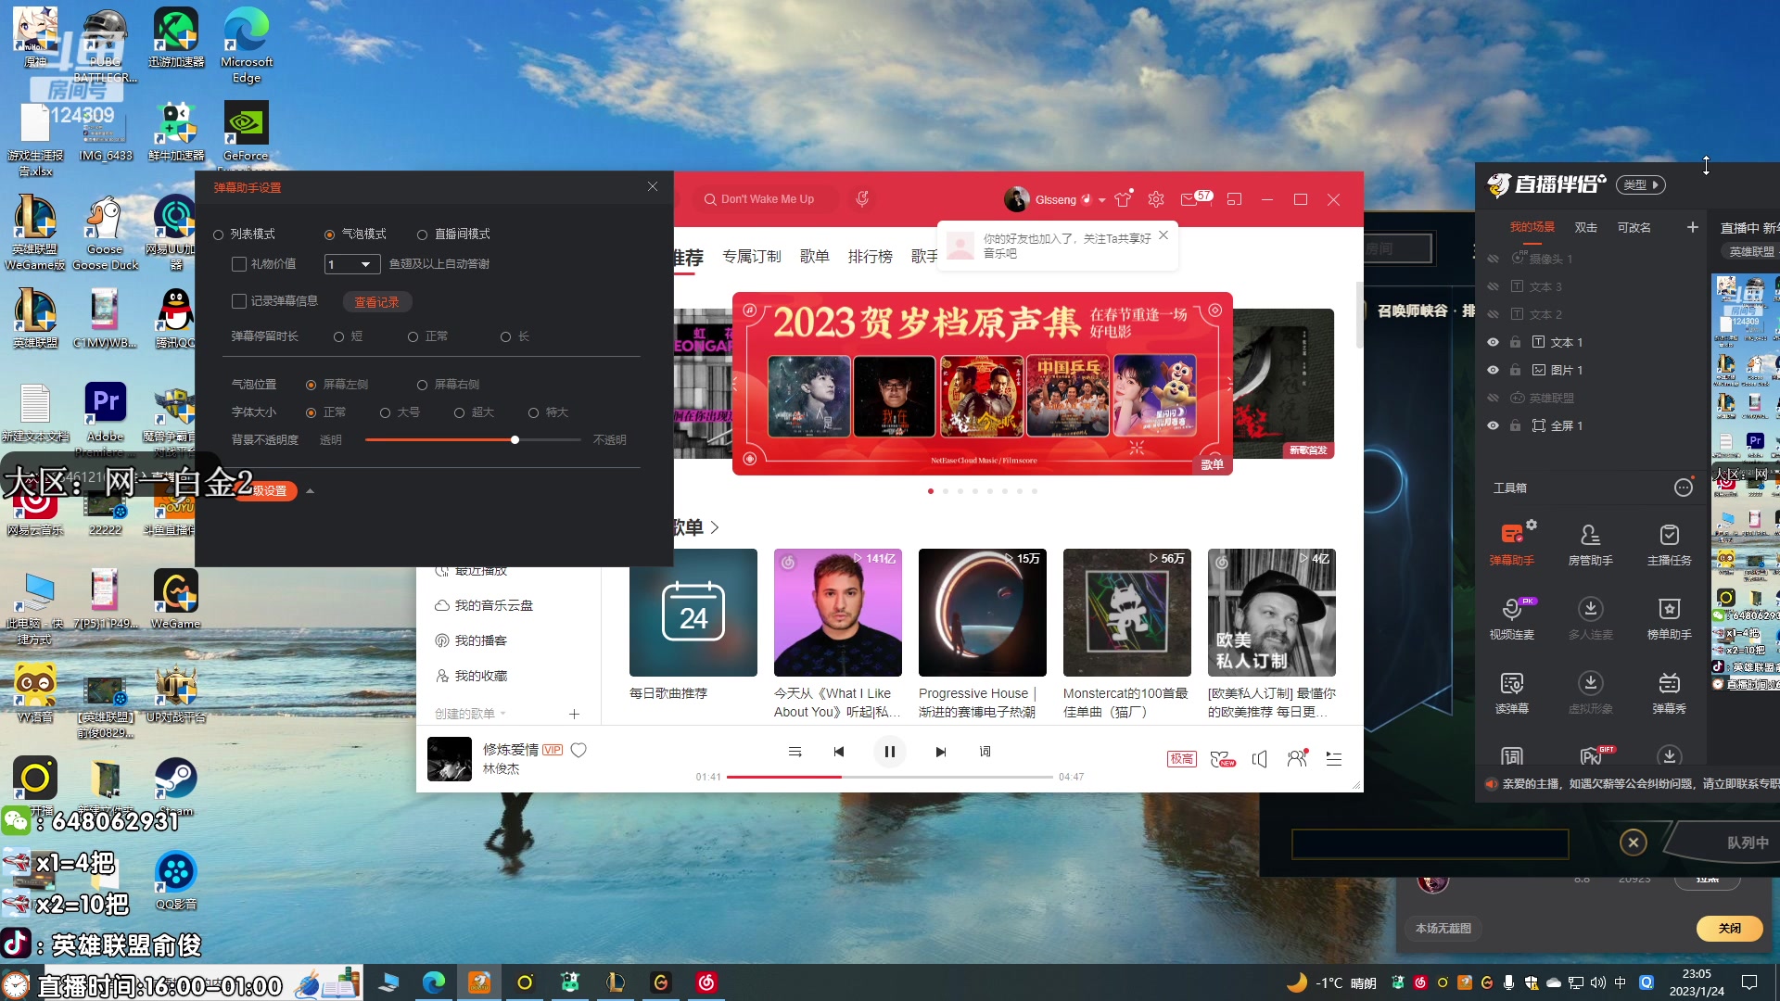Click 查看记录 button

[377, 302]
